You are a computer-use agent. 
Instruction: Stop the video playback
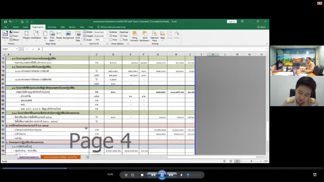click(142, 175)
